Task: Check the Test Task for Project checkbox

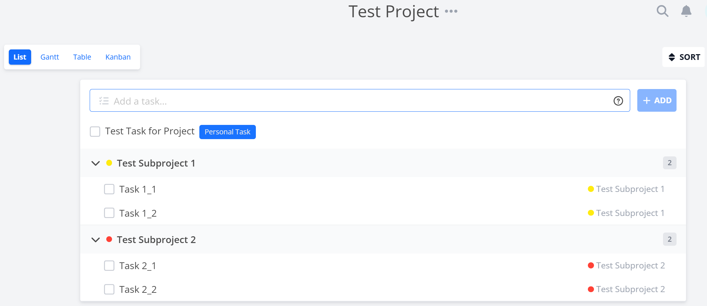Action: pos(95,131)
